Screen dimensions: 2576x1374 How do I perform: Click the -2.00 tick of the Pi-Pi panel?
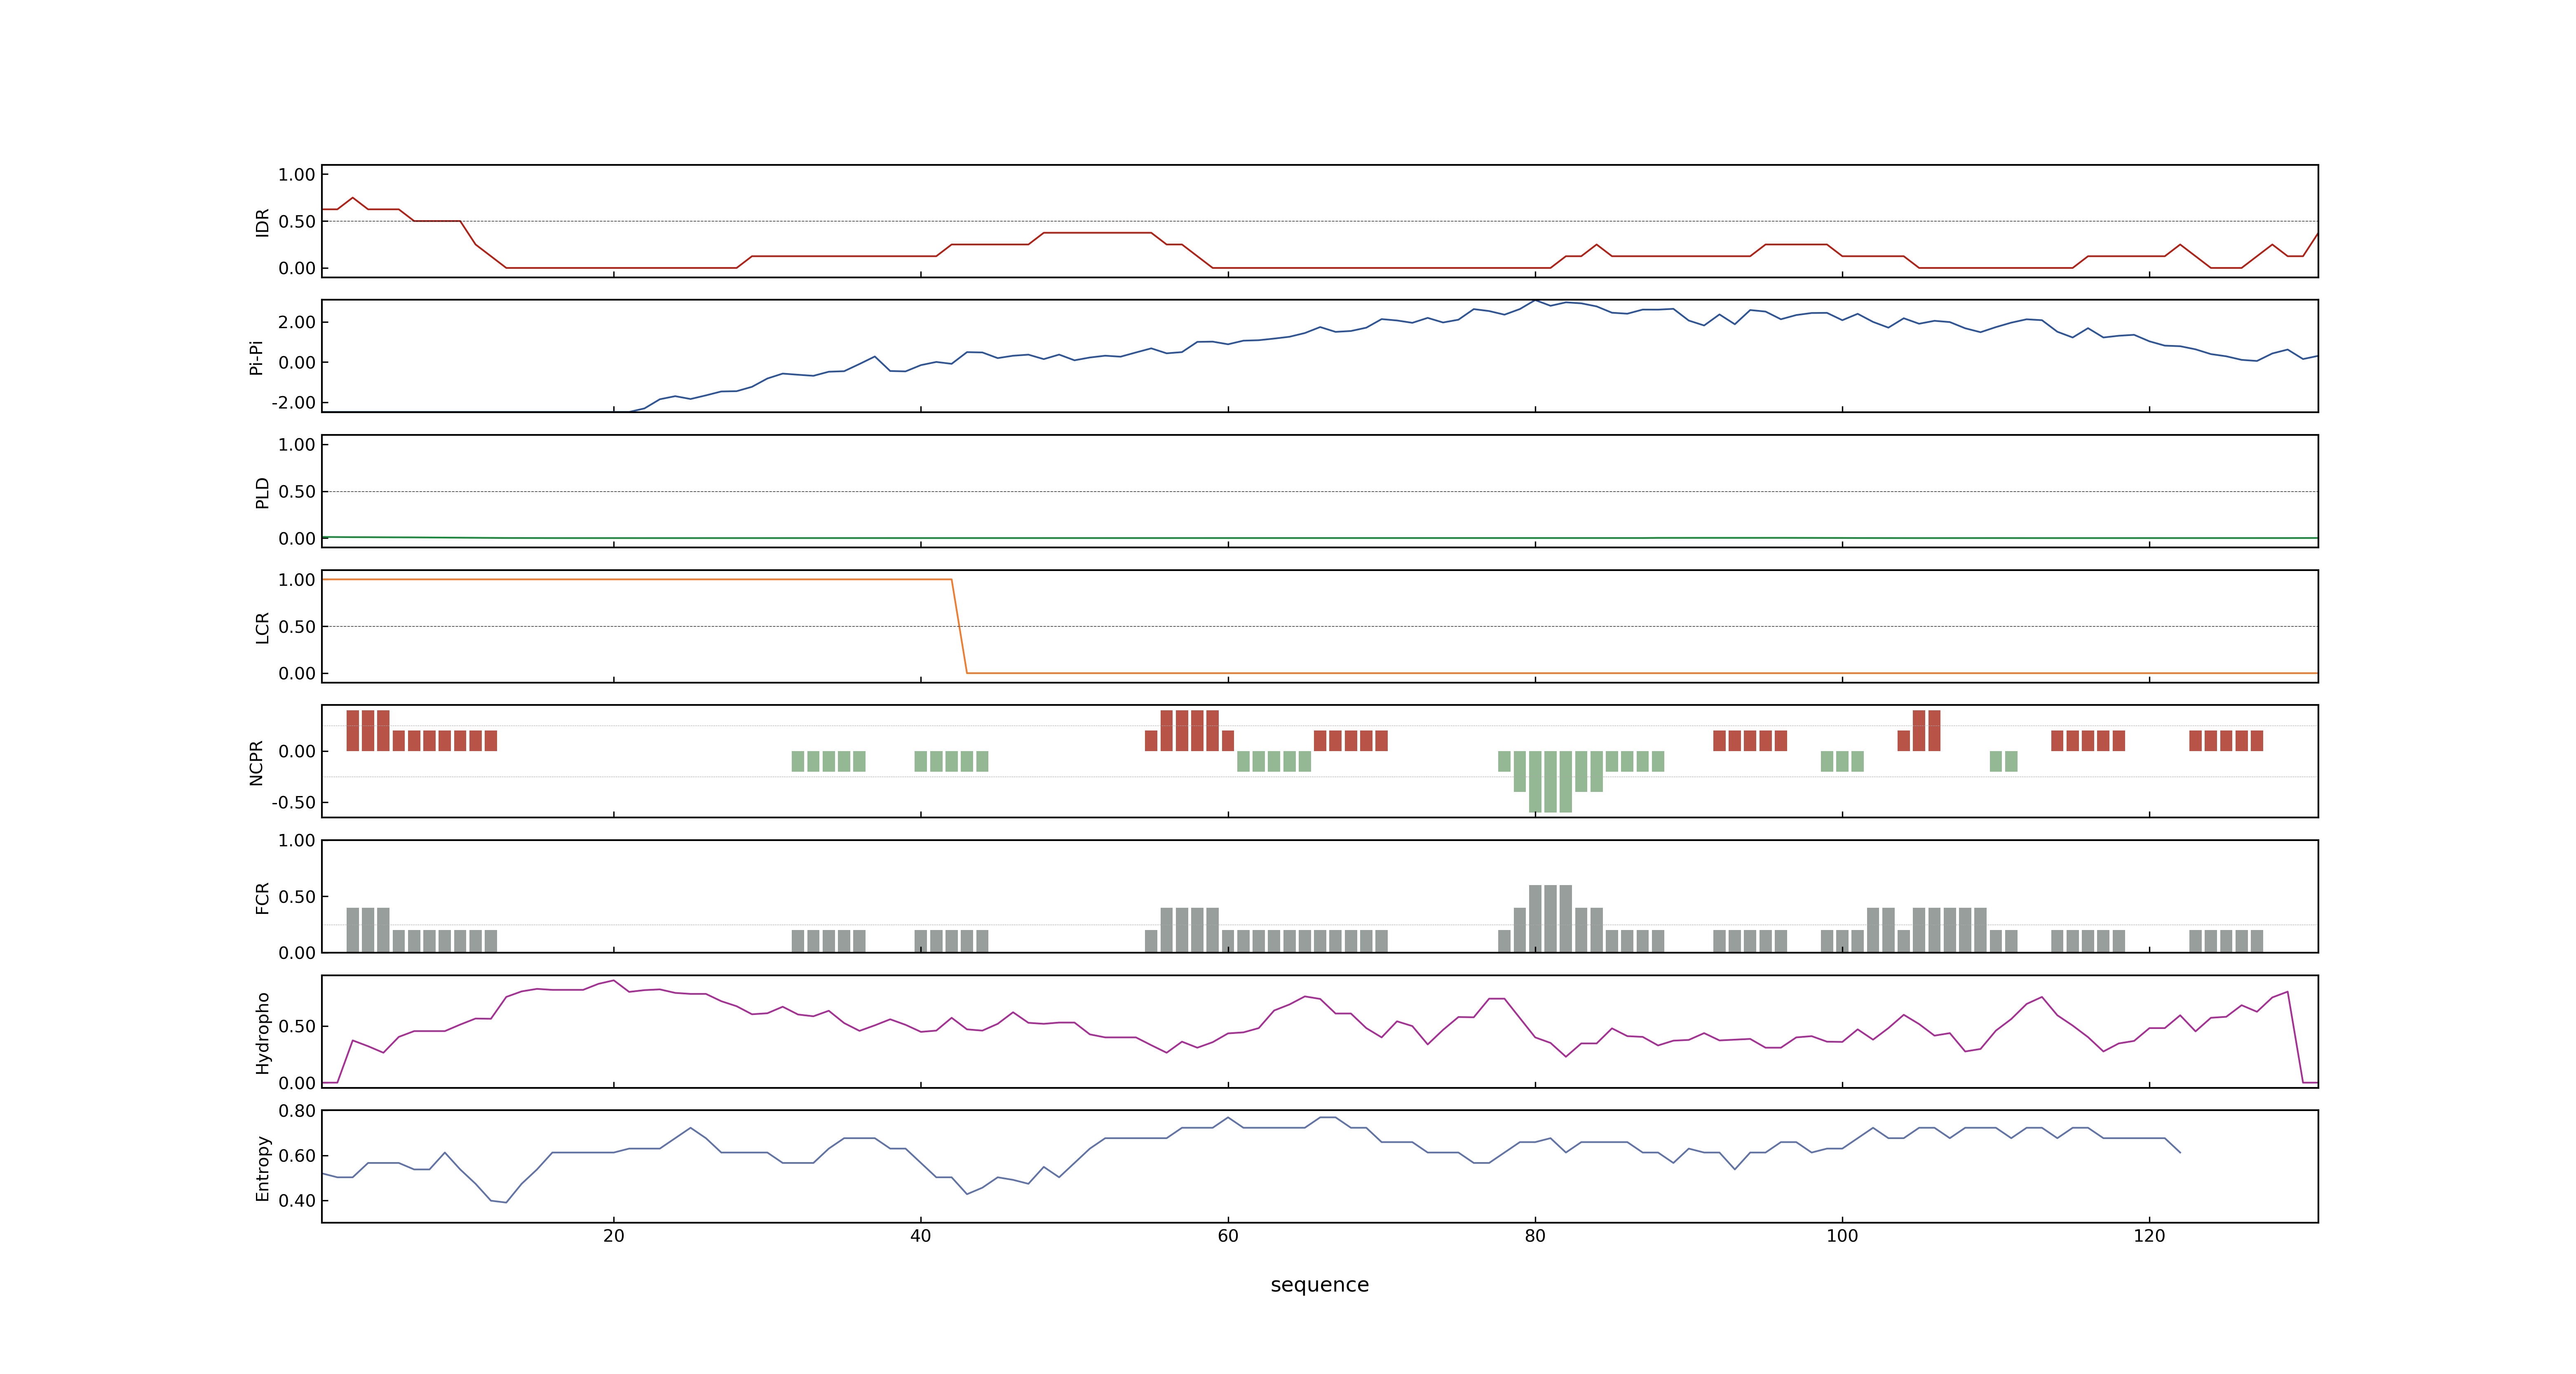point(293,403)
